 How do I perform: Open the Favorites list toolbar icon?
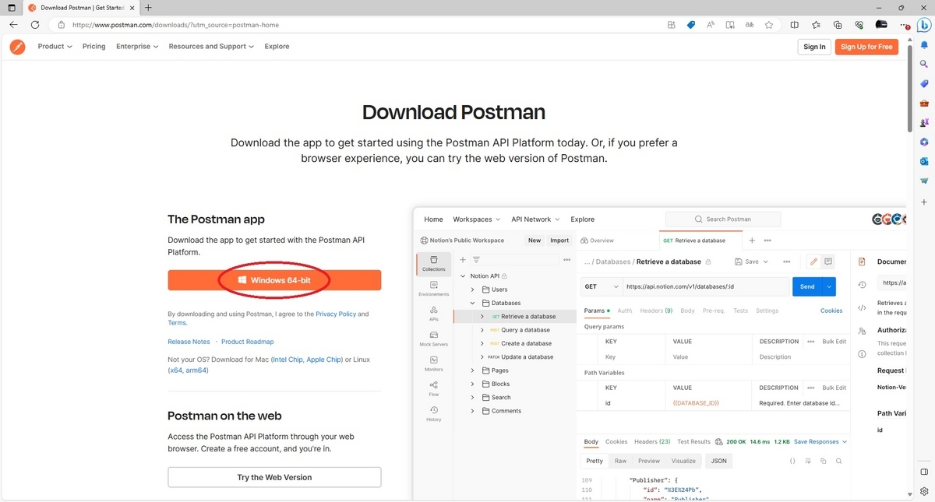coord(816,25)
